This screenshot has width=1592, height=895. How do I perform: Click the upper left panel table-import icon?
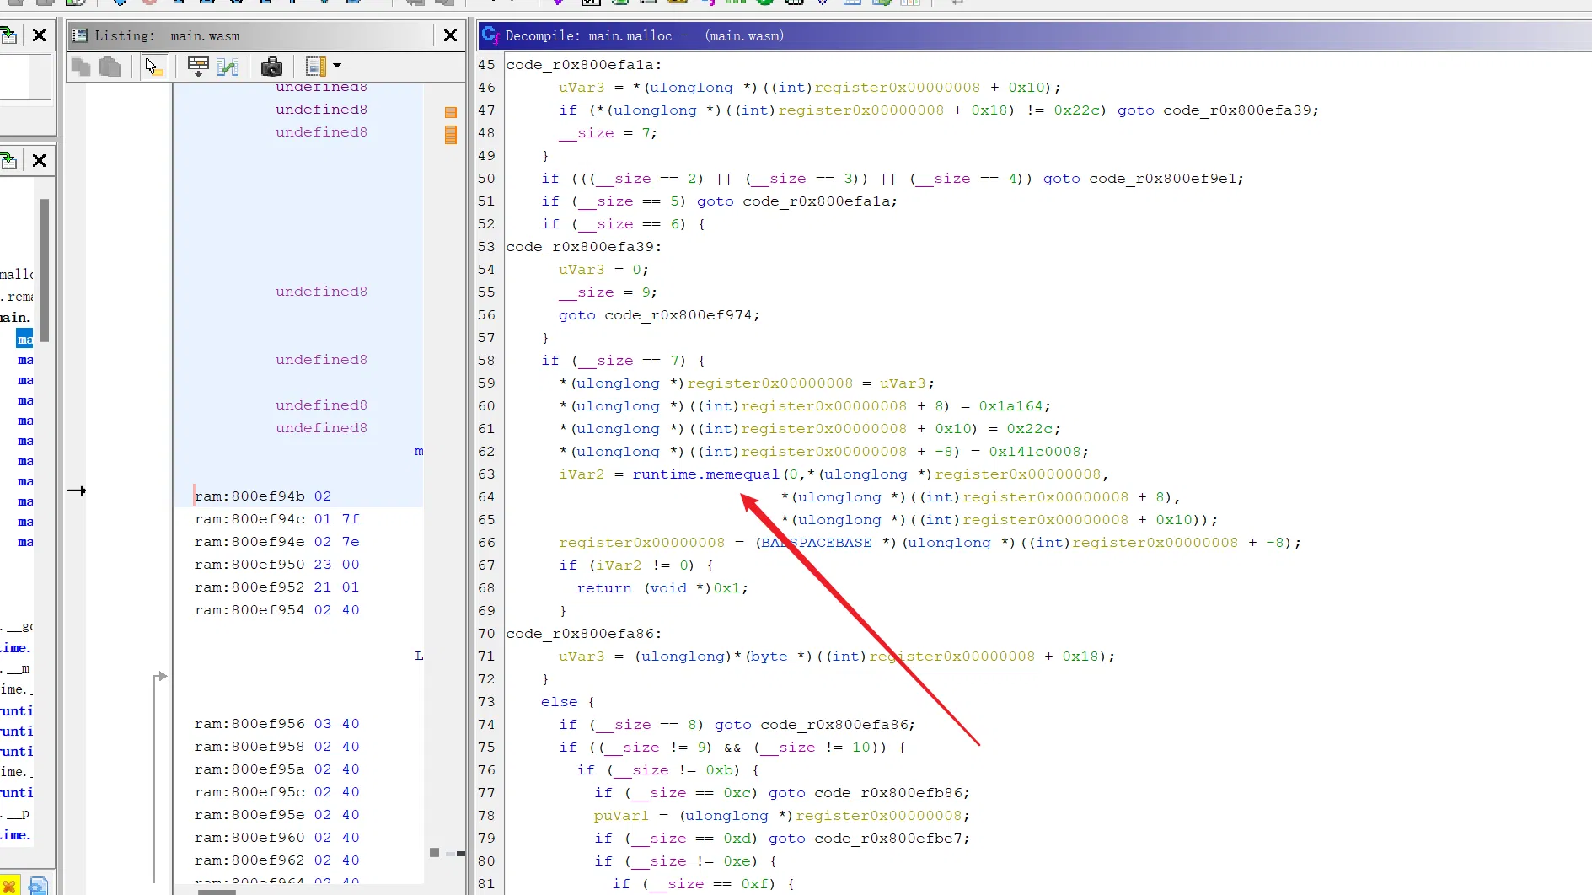click(x=9, y=35)
